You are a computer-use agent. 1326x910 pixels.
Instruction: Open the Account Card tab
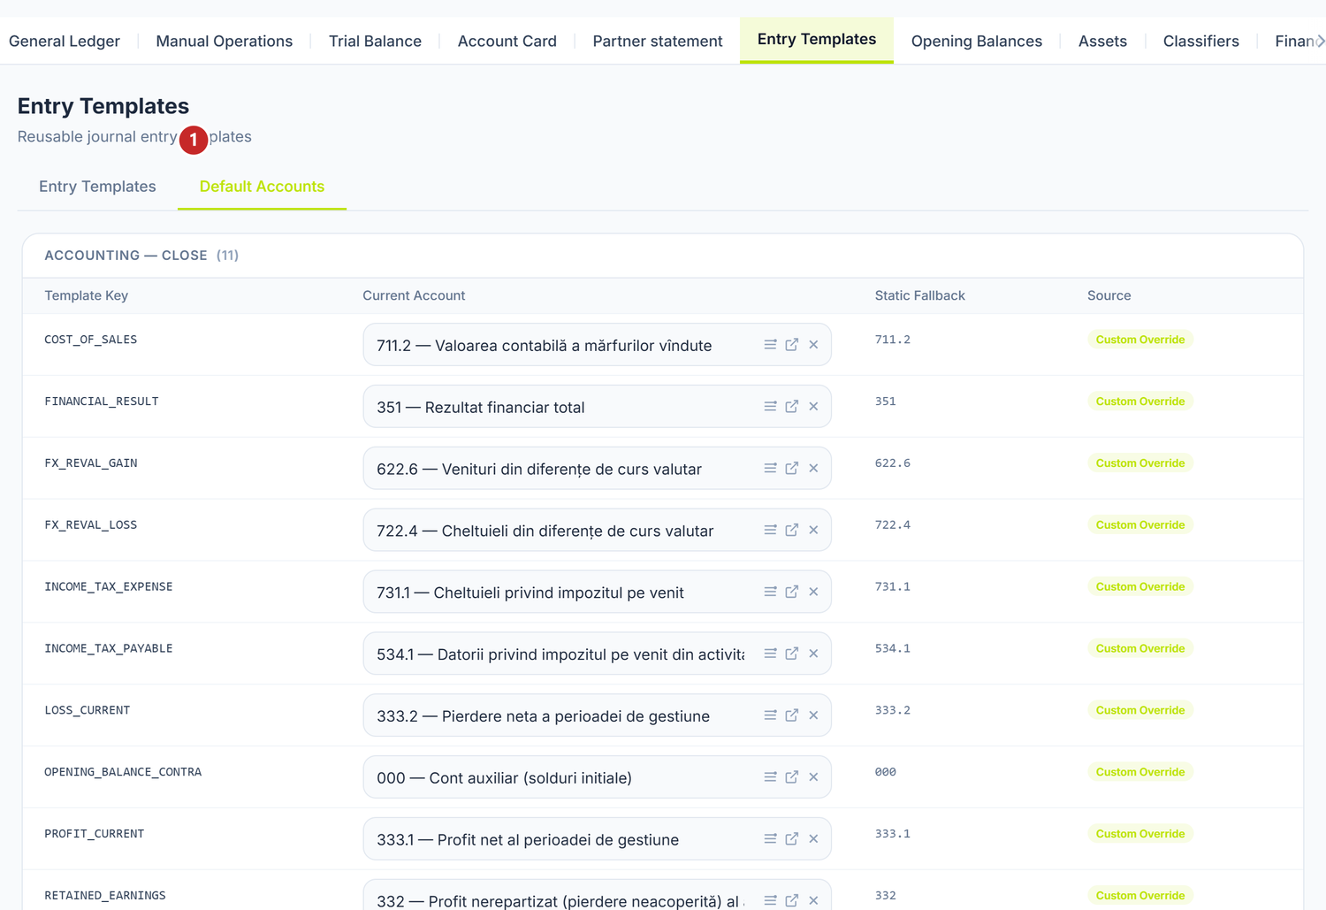pyautogui.click(x=507, y=41)
